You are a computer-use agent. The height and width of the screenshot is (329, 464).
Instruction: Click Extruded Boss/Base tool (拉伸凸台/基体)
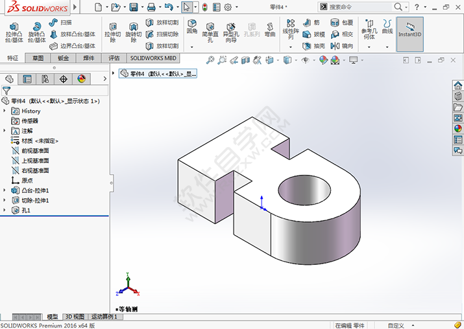(14, 32)
